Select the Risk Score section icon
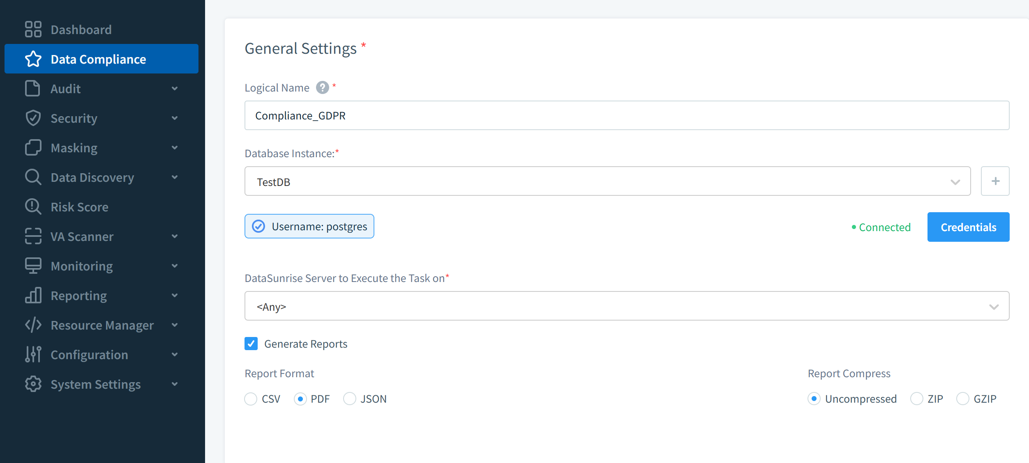The height and width of the screenshot is (463, 1029). point(33,206)
